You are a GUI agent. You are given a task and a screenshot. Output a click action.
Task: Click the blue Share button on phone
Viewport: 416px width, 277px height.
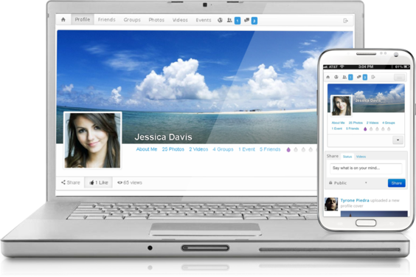click(x=396, y=183)
